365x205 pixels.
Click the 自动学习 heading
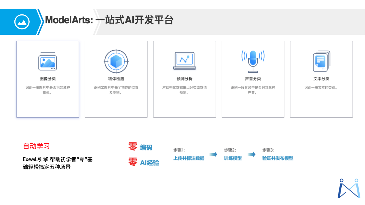(36, 146)
